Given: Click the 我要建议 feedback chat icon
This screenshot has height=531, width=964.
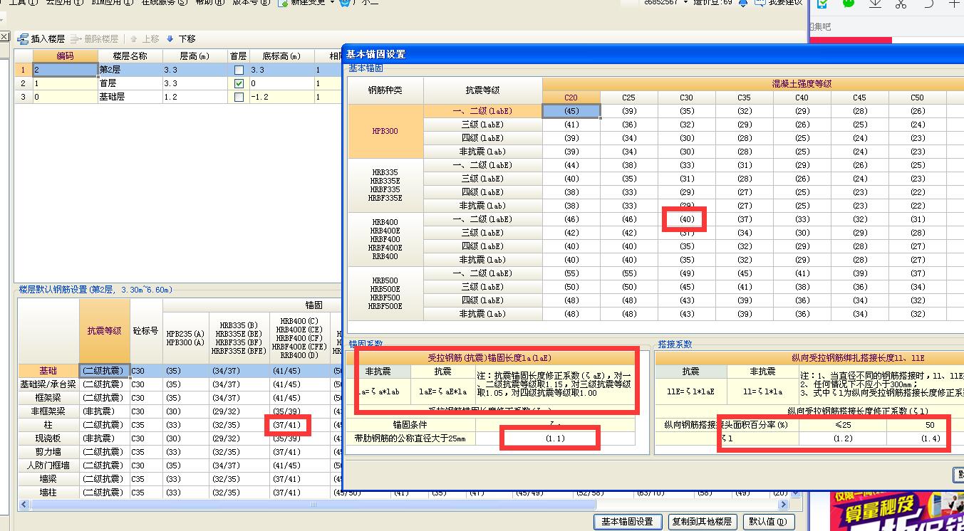Looking at the screenshot, I should (x=760, y=3).
